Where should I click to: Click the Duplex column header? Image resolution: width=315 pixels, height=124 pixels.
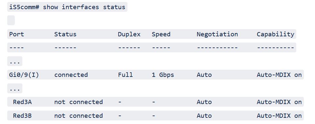click(129, 34)
